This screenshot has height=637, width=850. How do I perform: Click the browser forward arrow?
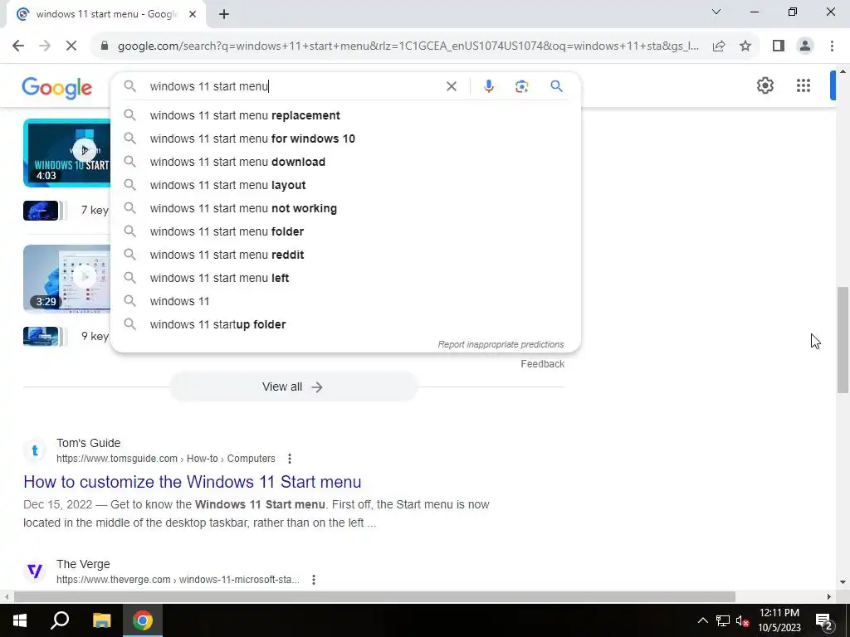coord(45,46)
